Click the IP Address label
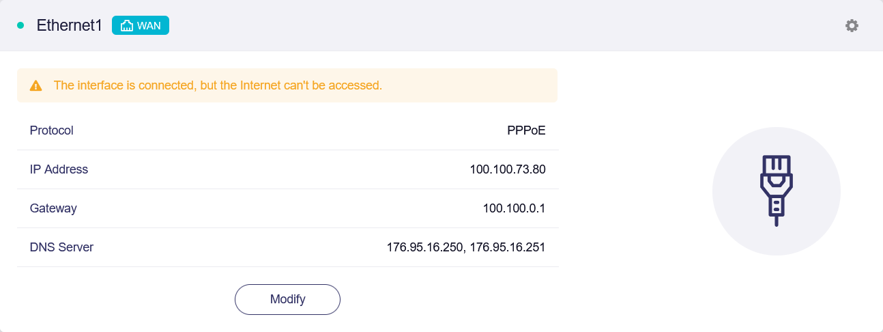Screen dimensions: 883x332 point(59,169)
